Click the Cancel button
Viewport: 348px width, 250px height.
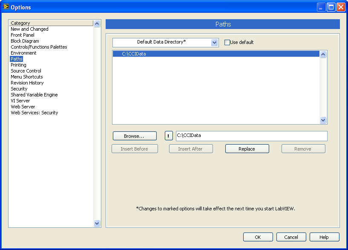pyautogui.click(x=291, y=237)
